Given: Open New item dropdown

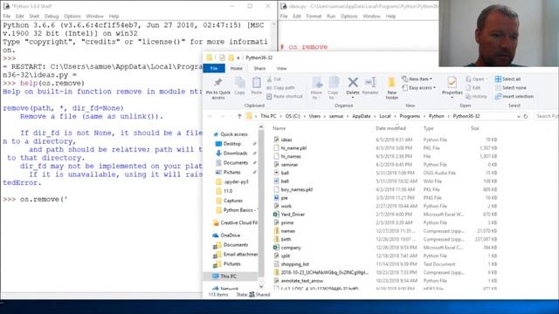Looking at the screenshot, I should (x=417, y=78).
